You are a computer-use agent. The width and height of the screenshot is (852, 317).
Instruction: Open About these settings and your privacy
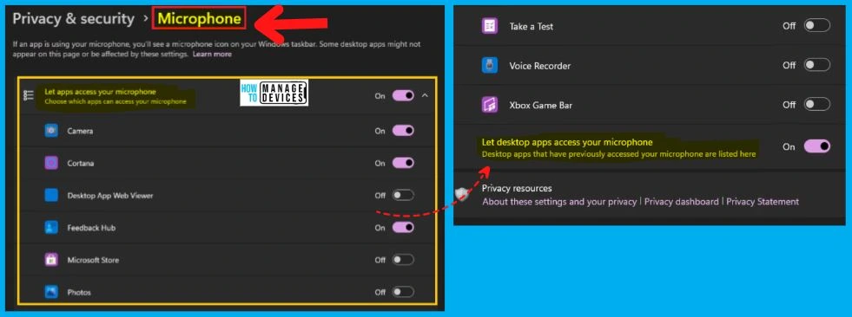[x=559, y=202]
